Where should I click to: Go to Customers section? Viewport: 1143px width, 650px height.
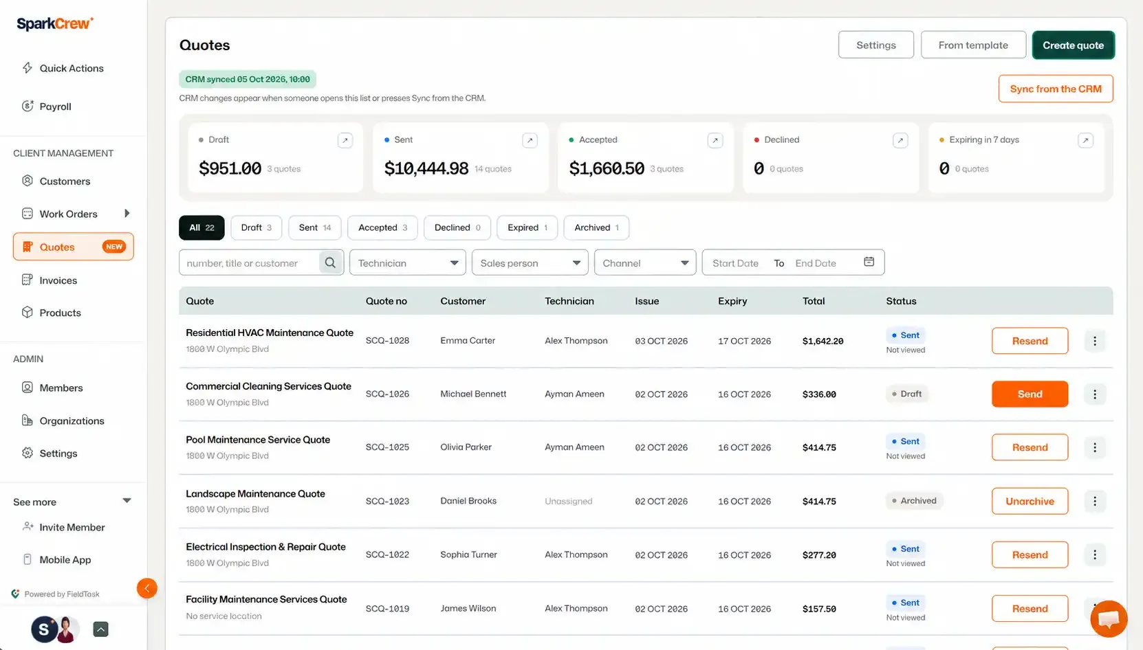click(56, 181)
